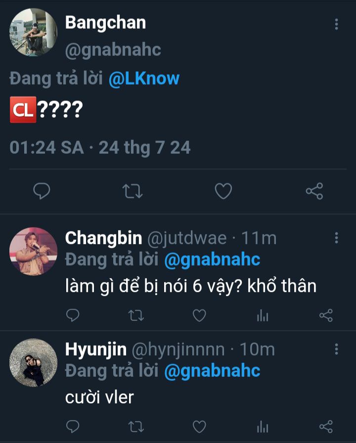Open more options on Bangchan's tweet
The width and height of the screenshot is (356, 443).
click(336, 24)
